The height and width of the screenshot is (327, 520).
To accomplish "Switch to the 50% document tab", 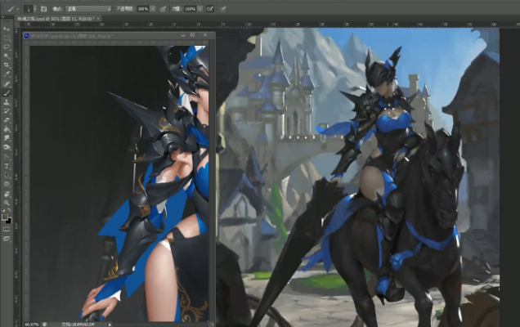I will [x=56, y=19].
